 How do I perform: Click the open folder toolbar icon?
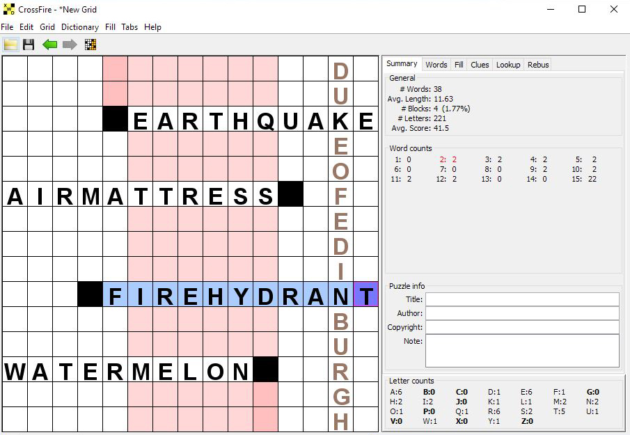10,45
